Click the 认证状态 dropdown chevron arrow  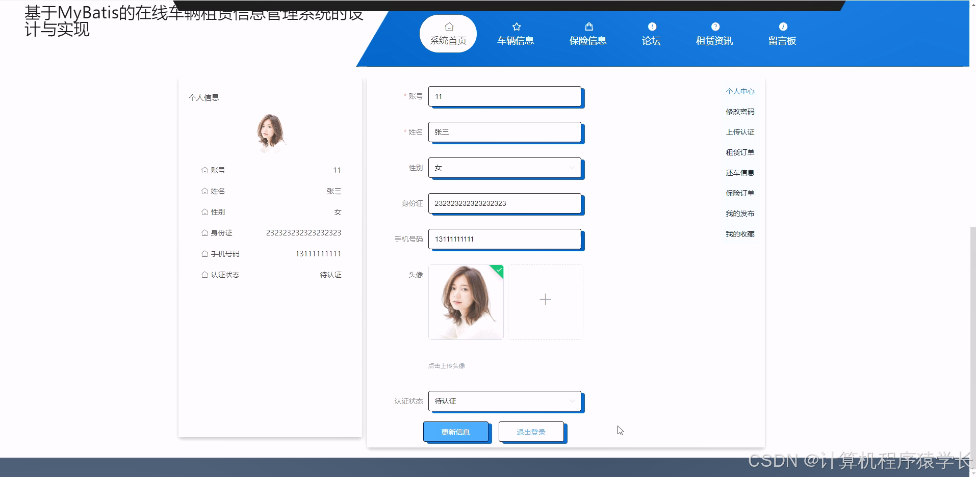click(572, 401)
